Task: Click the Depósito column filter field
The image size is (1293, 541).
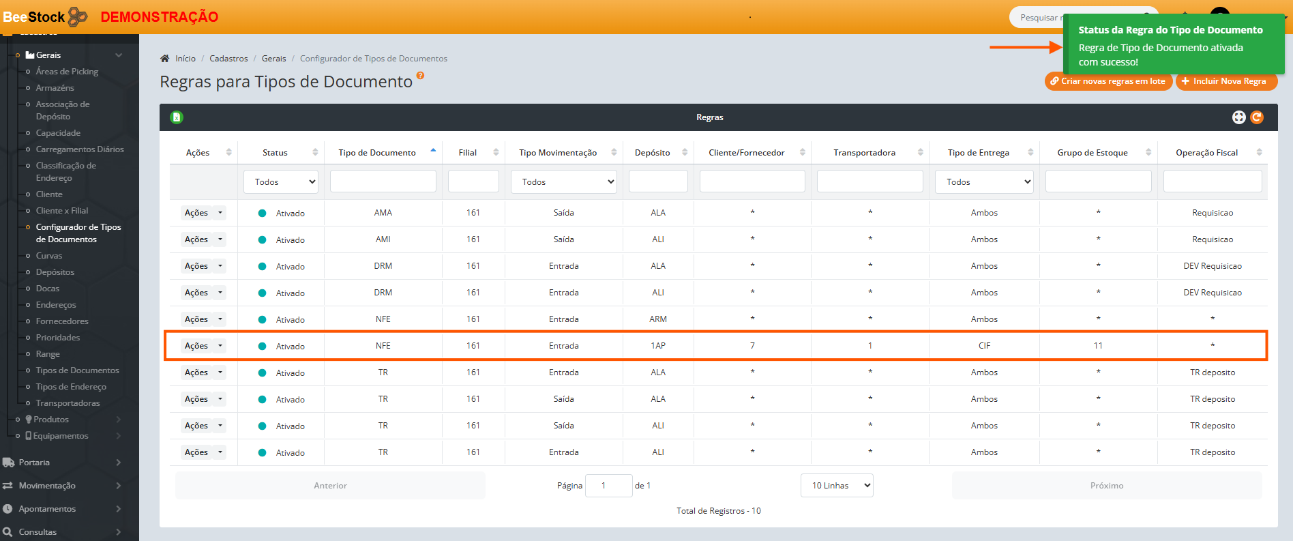Action: [657, 182]
